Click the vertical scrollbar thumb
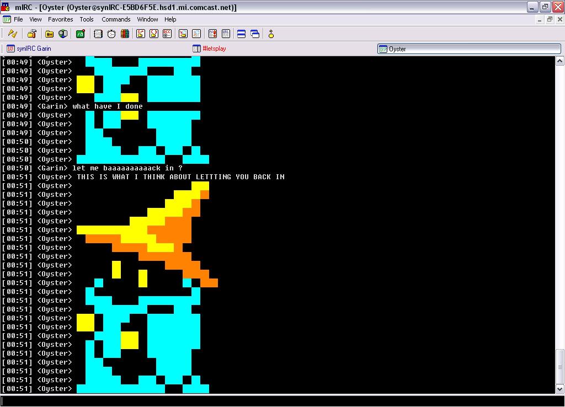The height and width of the screenshot is (407, 565). pos(559,367)
